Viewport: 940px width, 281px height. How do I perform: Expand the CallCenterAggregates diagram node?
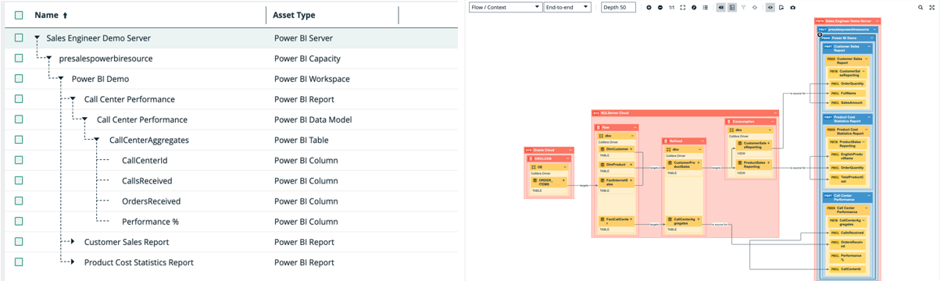click(x=698, y=219)
